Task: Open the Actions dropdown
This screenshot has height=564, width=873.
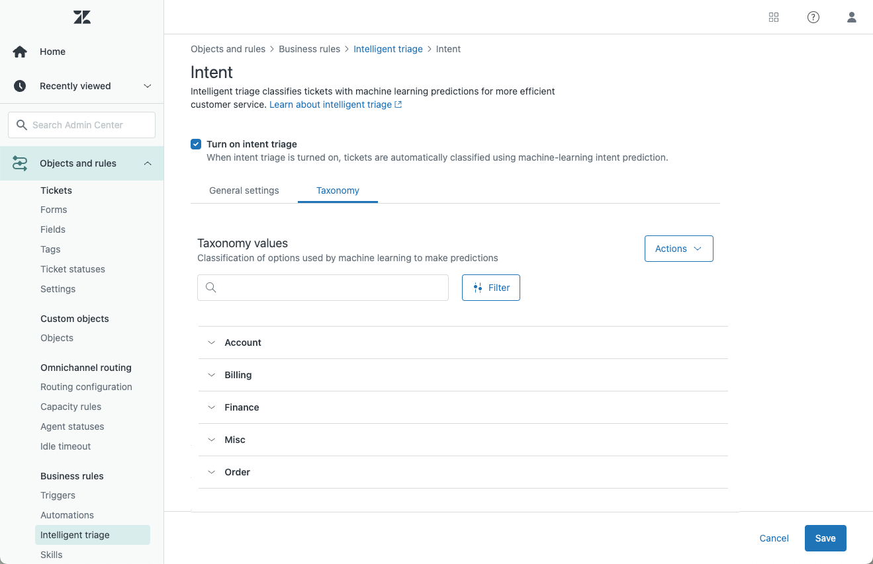Action: click(x=678, y=249)
